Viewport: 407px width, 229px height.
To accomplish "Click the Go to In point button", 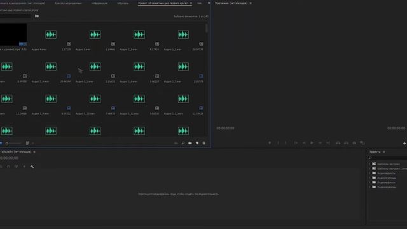I will [x=296, y=142].
